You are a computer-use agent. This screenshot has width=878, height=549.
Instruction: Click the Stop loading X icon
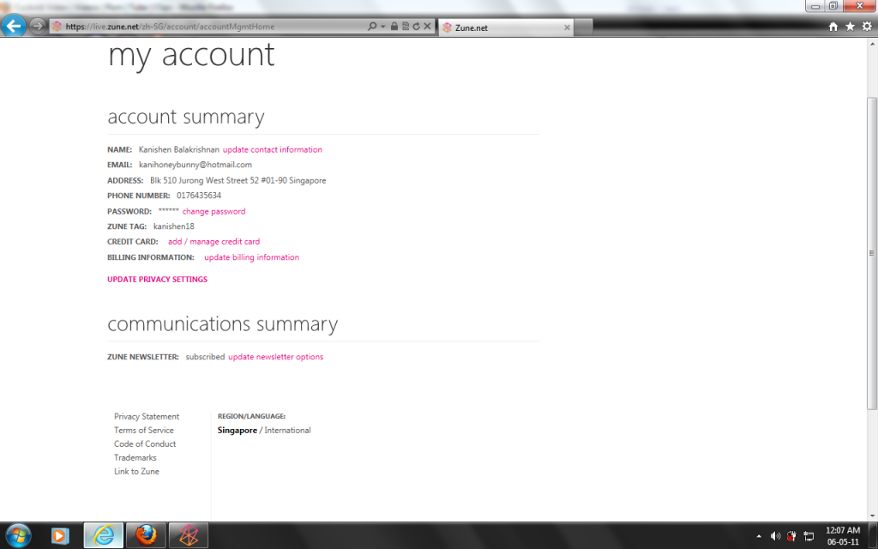coord(427,27)
